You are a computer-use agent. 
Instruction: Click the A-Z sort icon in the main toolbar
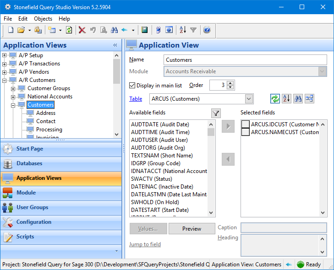pyautogui.click(x=183, y=30)
